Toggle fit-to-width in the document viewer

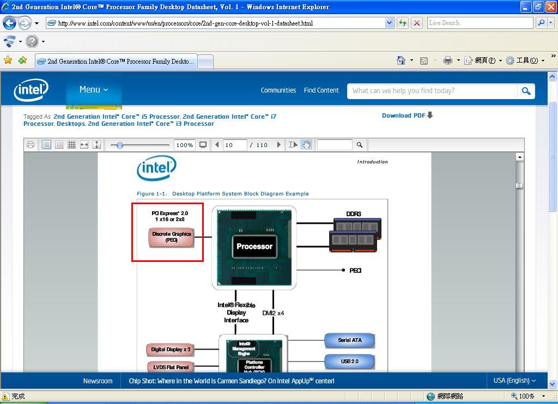[x=84, y=145]
